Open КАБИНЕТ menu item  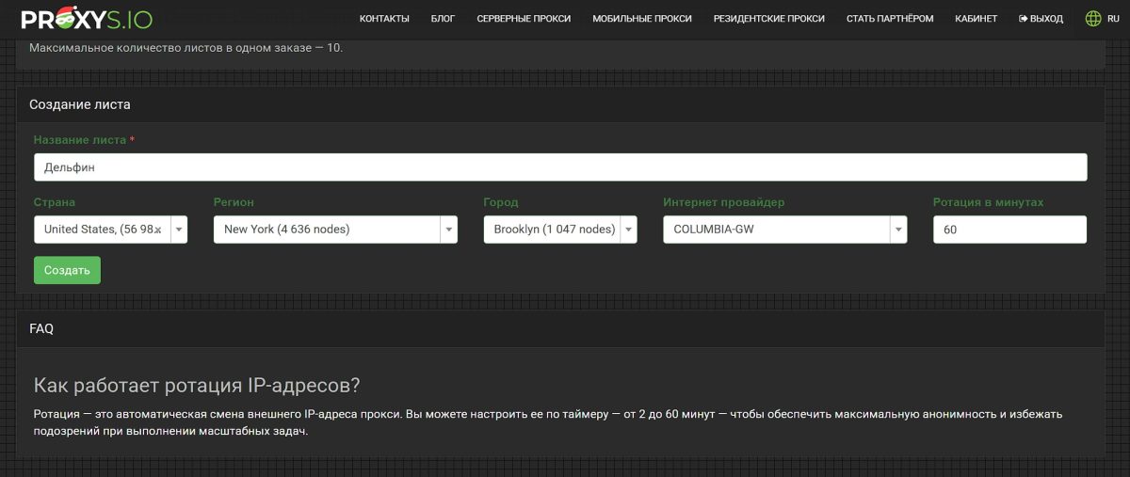point(977,19)
